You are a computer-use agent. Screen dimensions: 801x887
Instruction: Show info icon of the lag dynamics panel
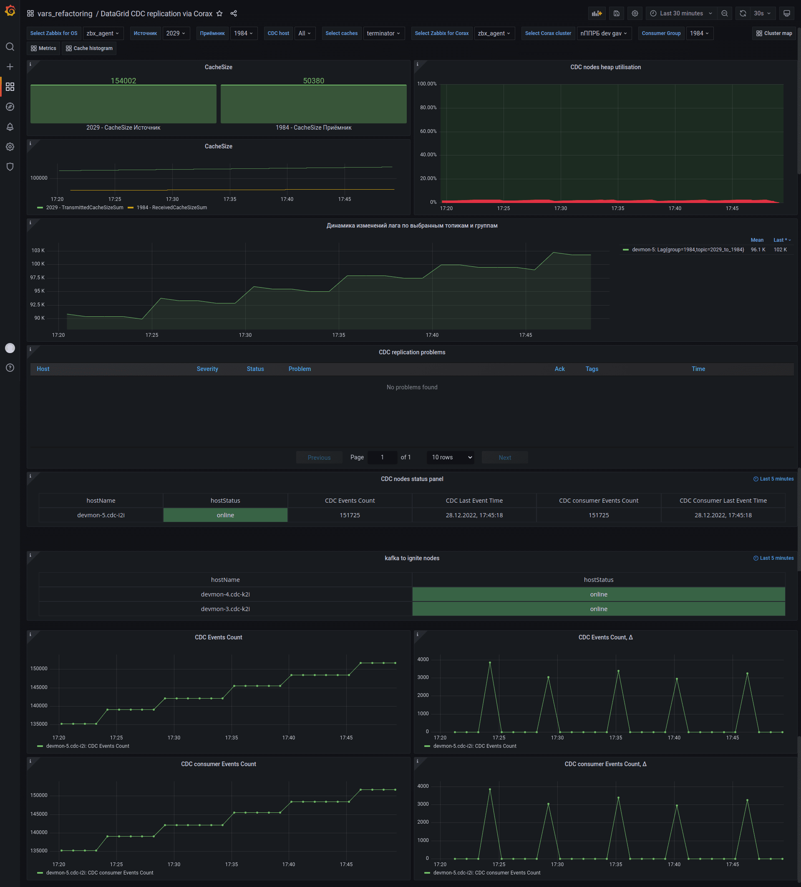pyautogui.click(x=30, y=223)
